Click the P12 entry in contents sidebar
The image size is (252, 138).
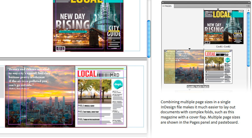[117, 92]
